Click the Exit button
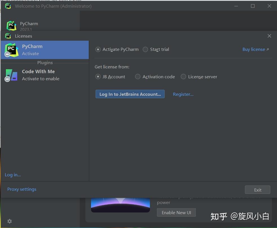Screen dimensions: 277x228 257,190
